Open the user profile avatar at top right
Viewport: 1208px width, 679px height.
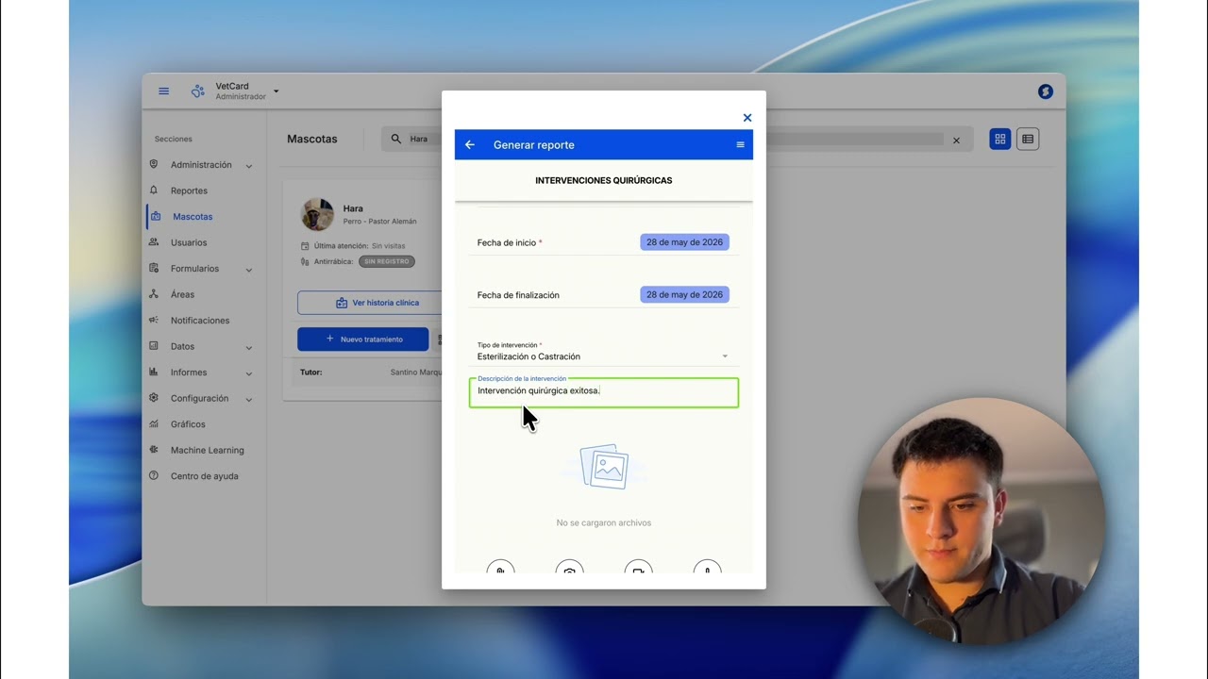[1045, 91]
